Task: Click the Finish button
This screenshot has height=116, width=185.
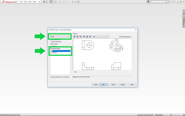Action: pos(113,84)
